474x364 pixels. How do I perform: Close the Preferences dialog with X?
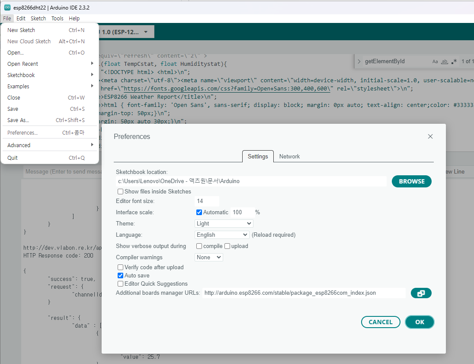[430, 136]
